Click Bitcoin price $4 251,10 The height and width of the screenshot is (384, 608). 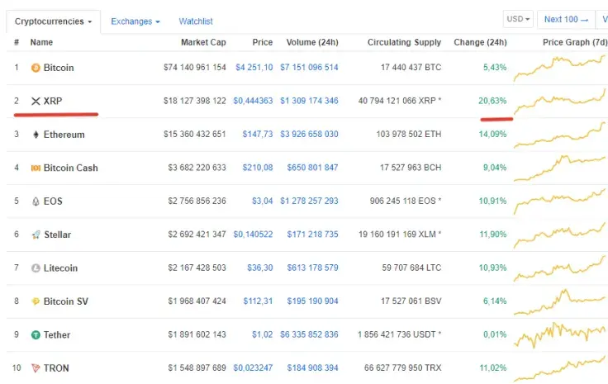pyautogui.click(x=254, y=68)
